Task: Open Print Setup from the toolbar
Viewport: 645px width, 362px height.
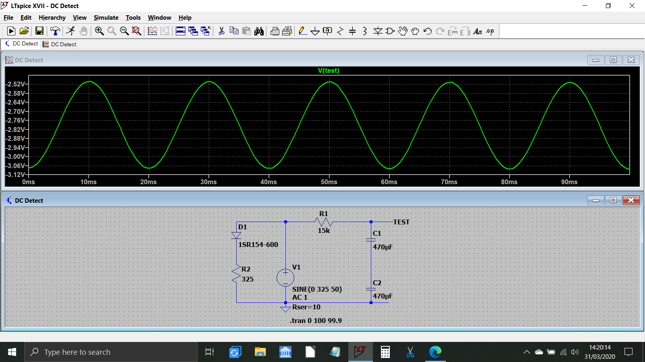Action: pos(275,31)
